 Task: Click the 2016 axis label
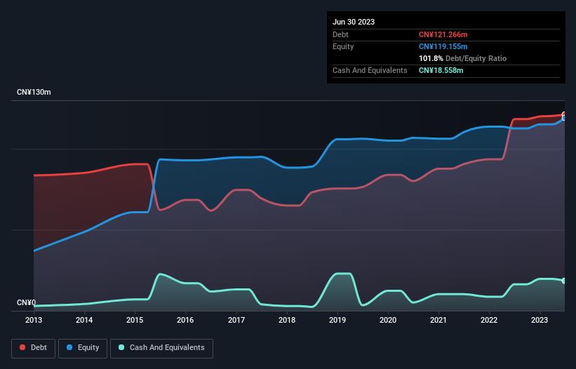click(185, 320)
